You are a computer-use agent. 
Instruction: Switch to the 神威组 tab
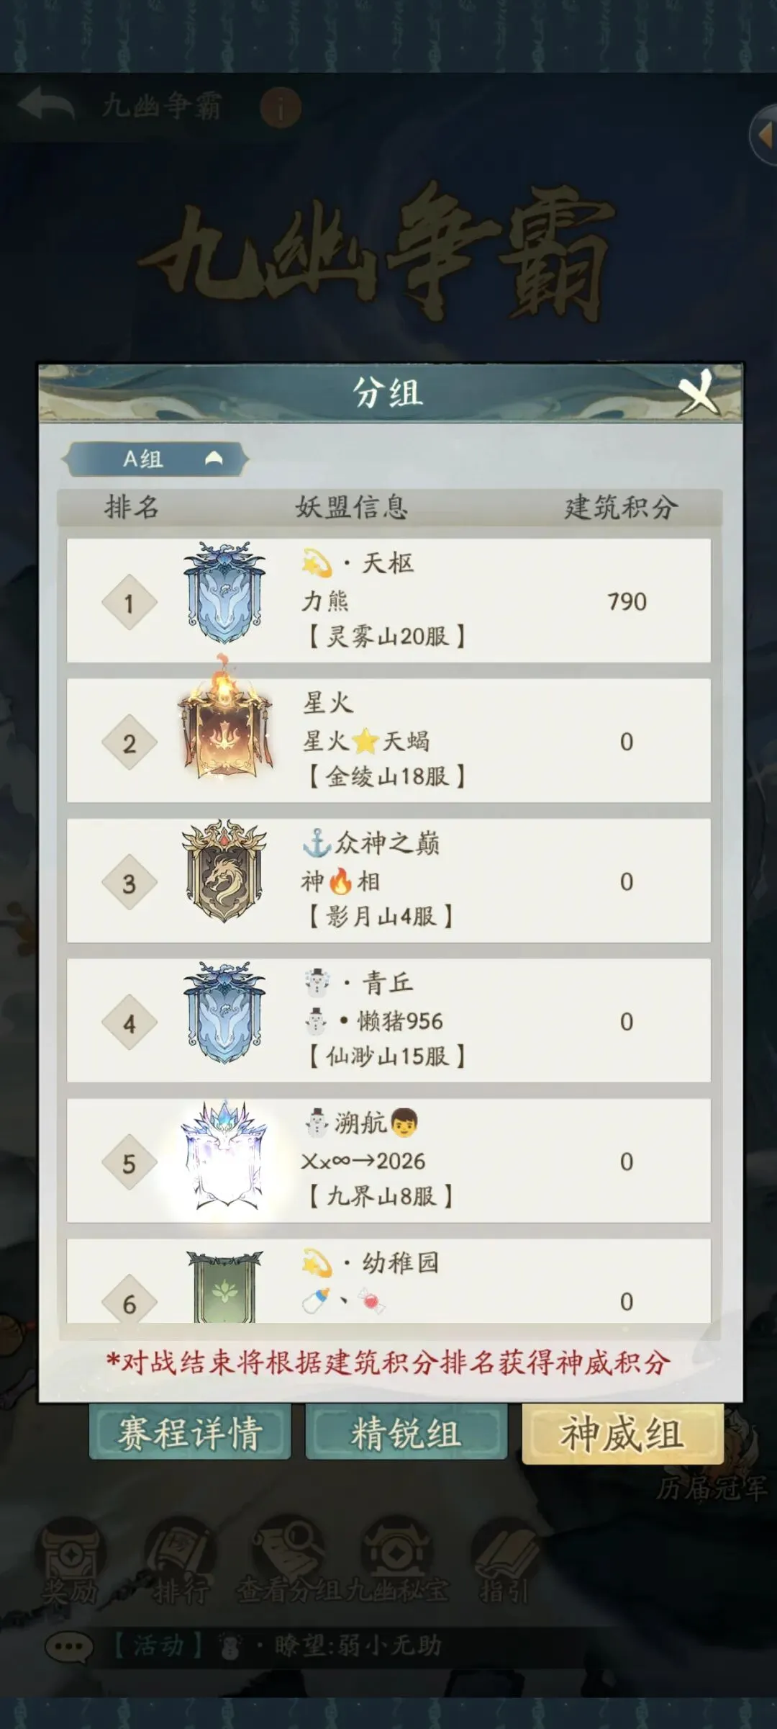click(622, 1433)
